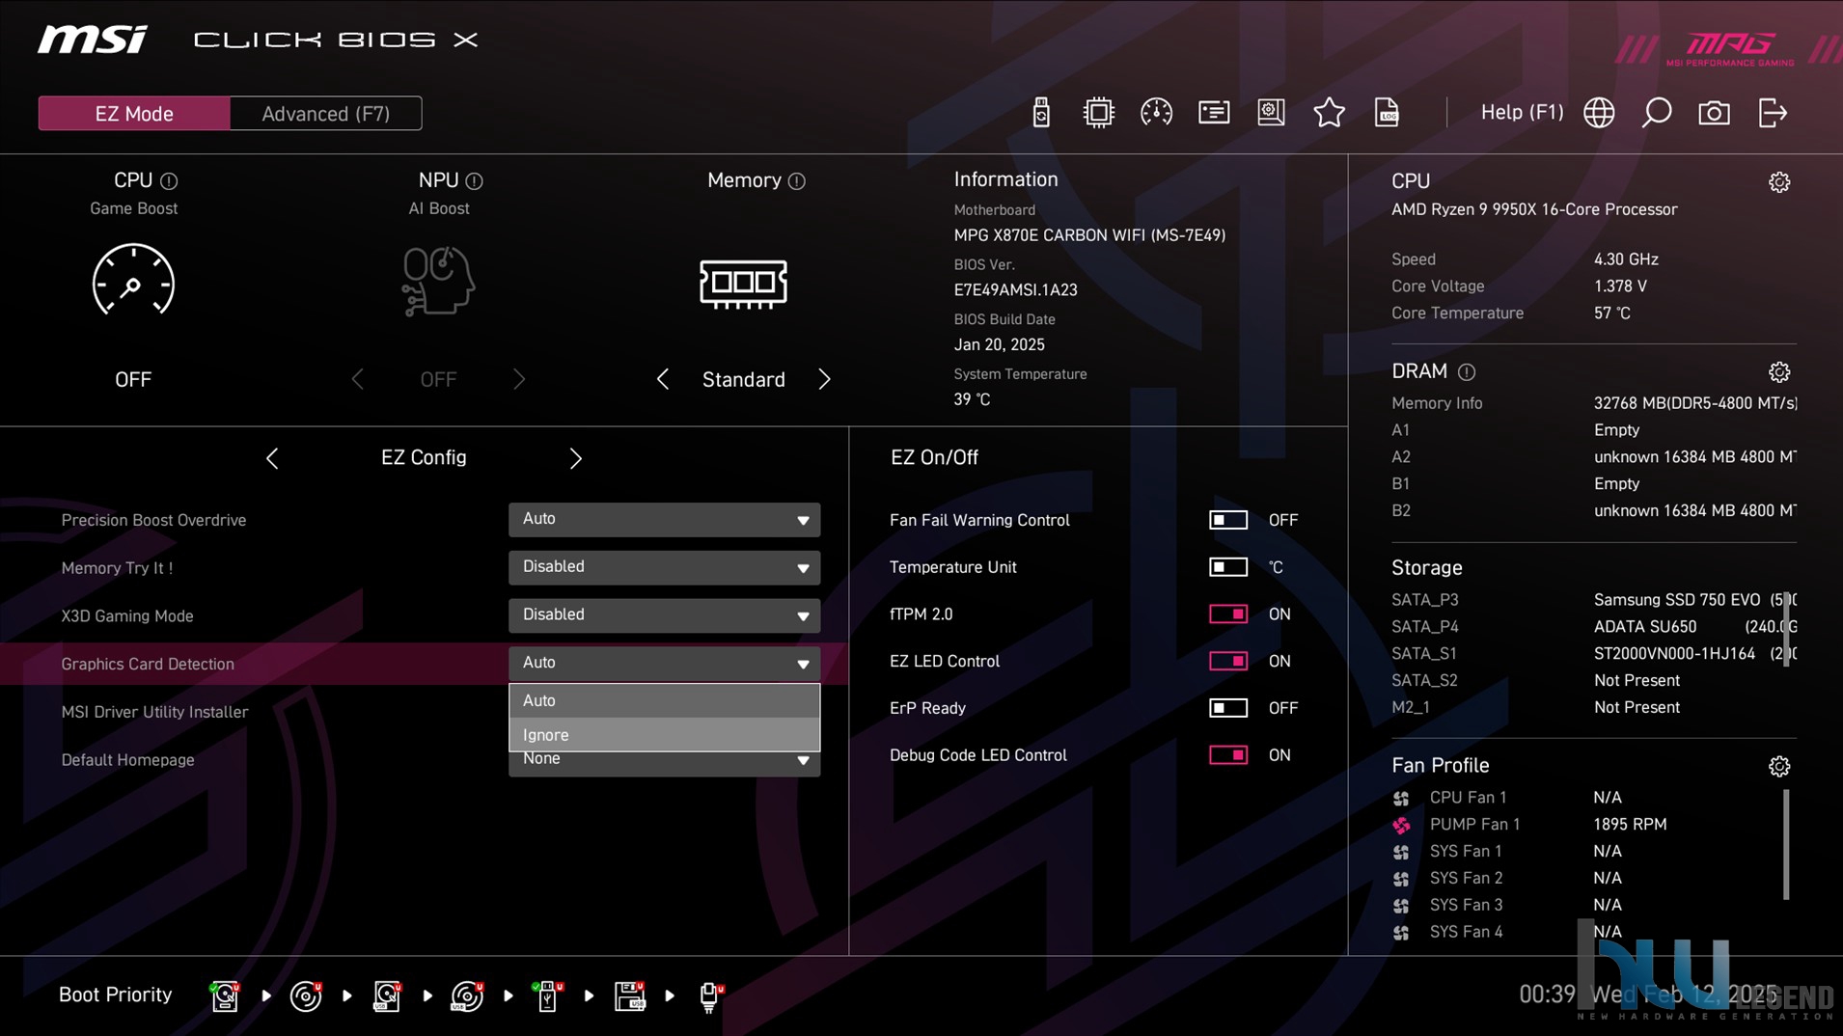Image resolution: width=1843 pixels, height=1036 pixels.
Task: Select USB key boot device icon
Action: [548, 995]
